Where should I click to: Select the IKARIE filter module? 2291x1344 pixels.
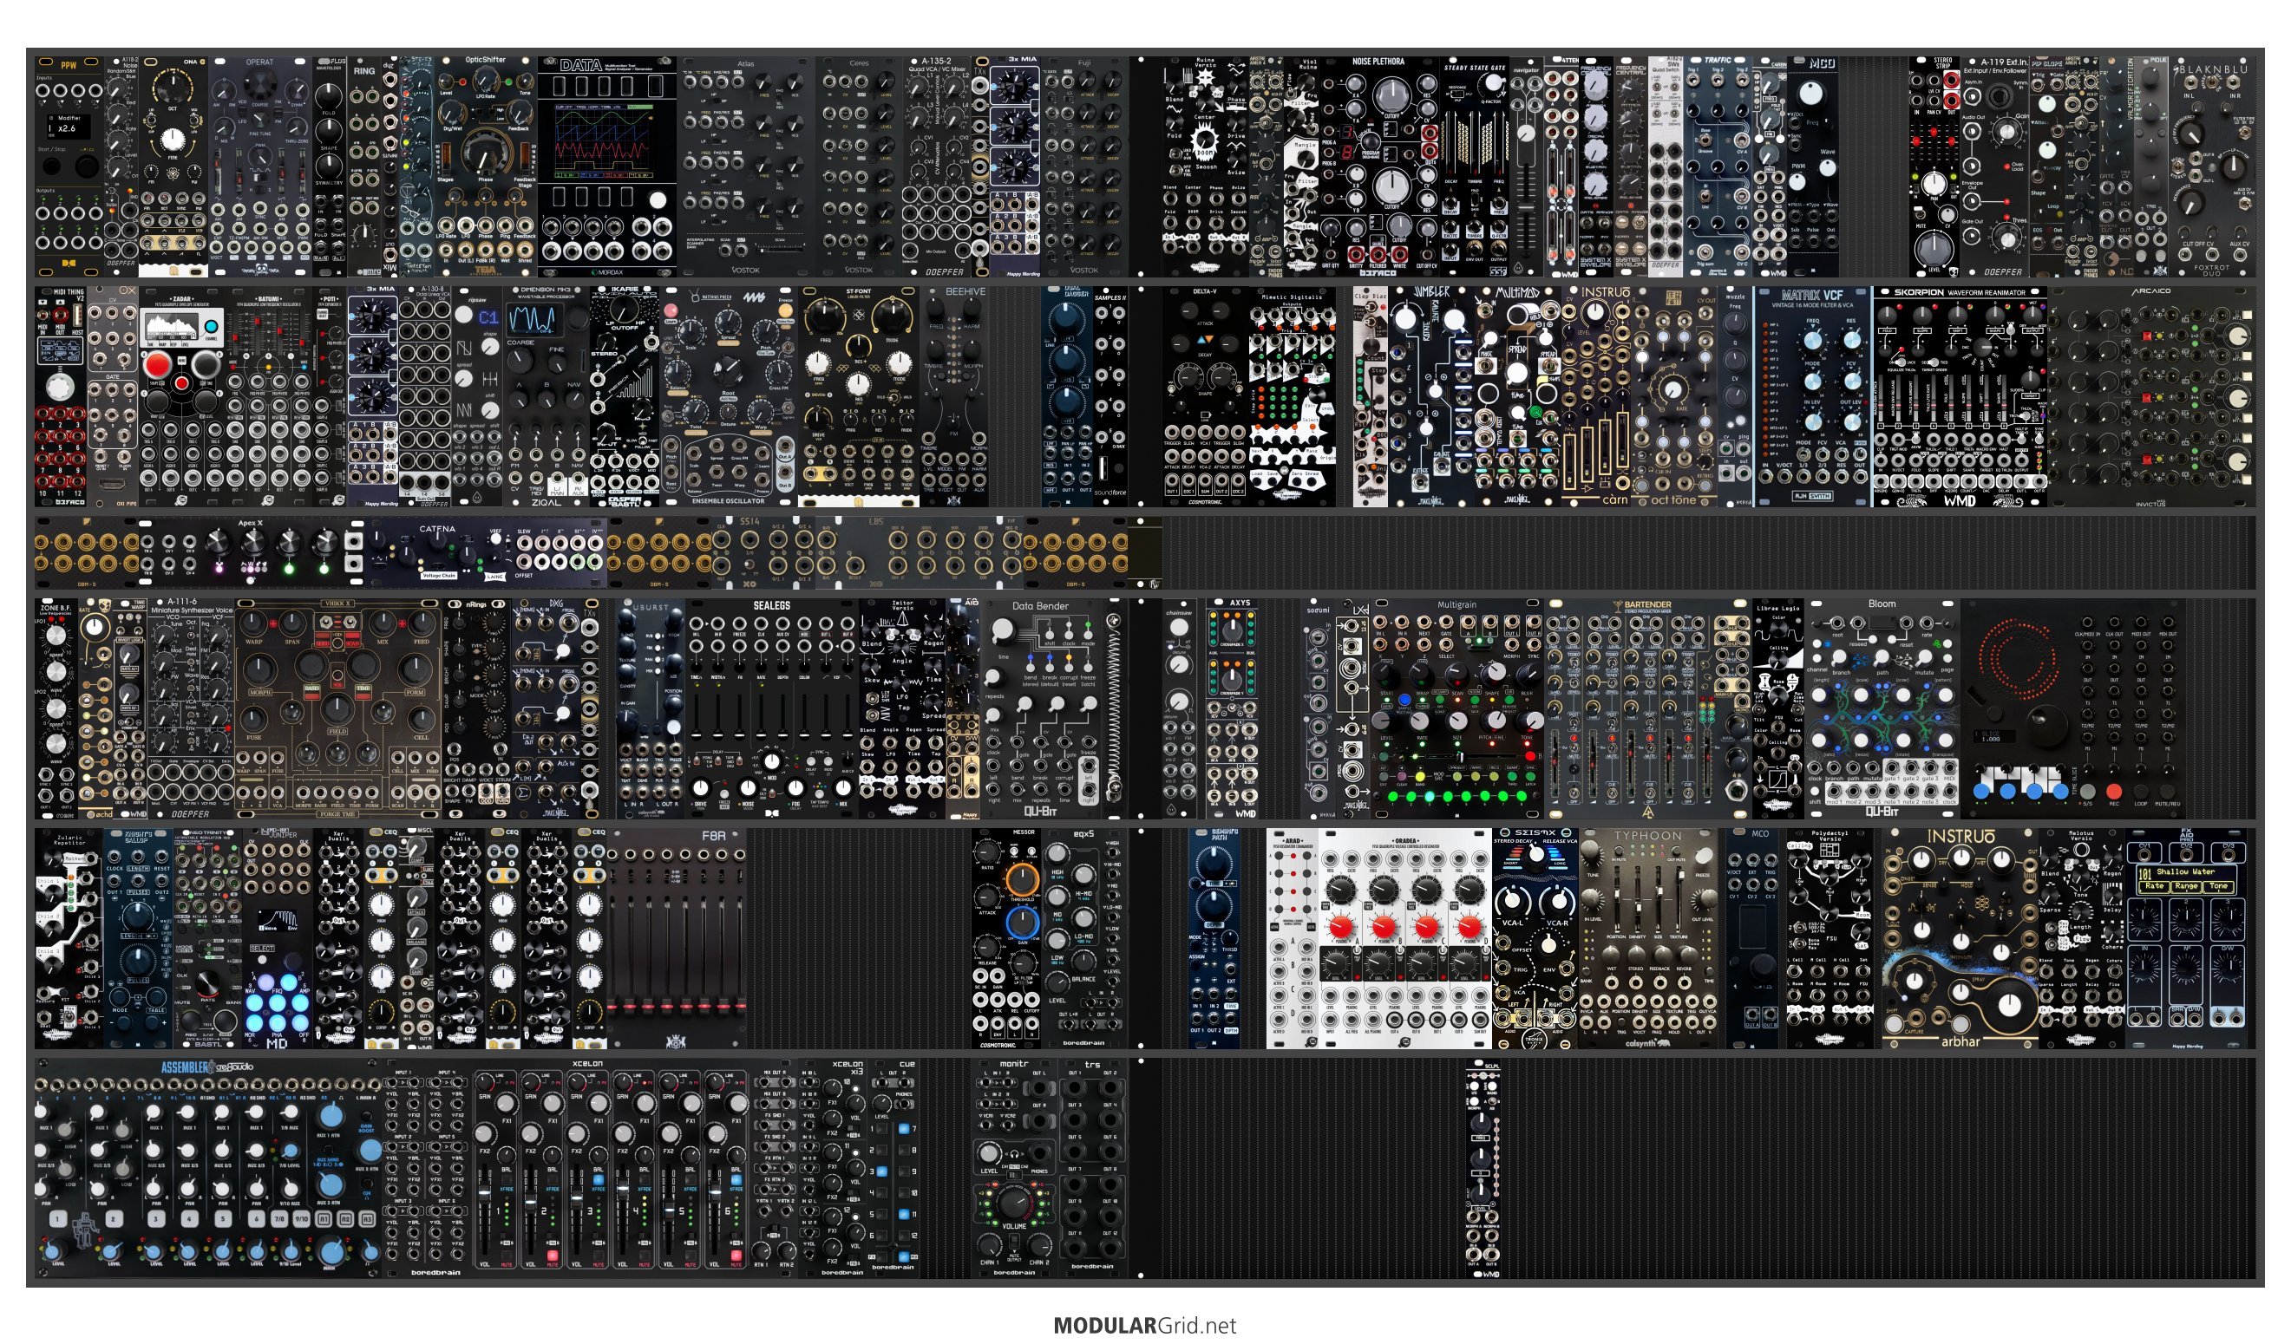625,396
